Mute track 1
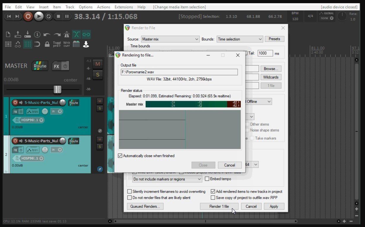 pyautogui.click(x=100, y=101)
